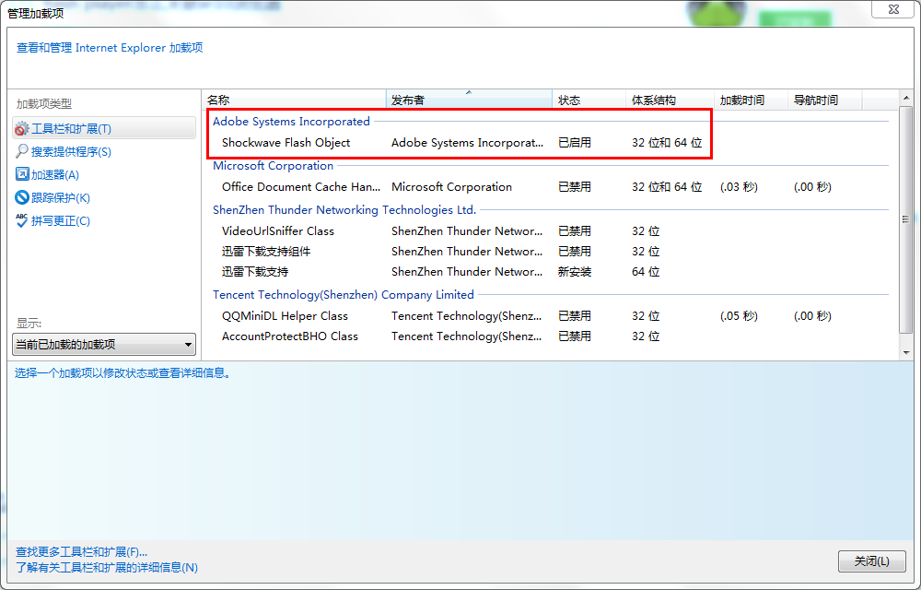Click the Toolbars and Extensions gear icon
This screenshot has height=590, width=921.
click(22, 128)
